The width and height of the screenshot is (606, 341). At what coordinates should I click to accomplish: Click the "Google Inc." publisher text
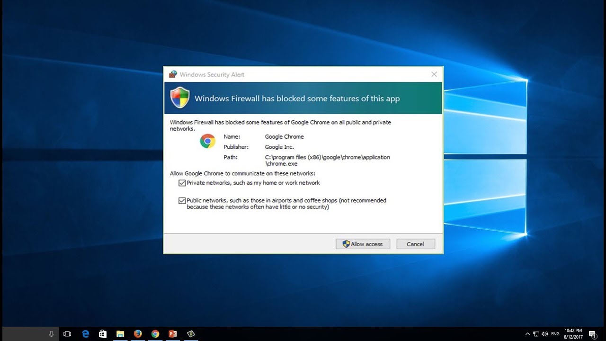tap(279, 147)
